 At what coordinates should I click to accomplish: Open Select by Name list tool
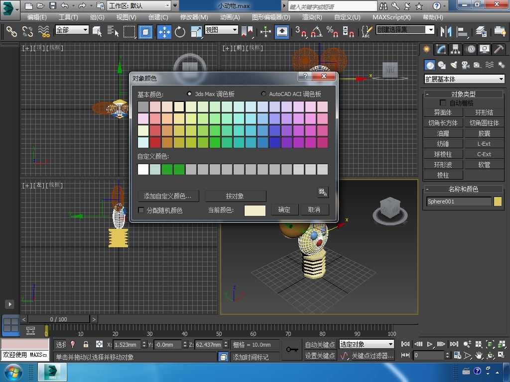coord(113,31)
